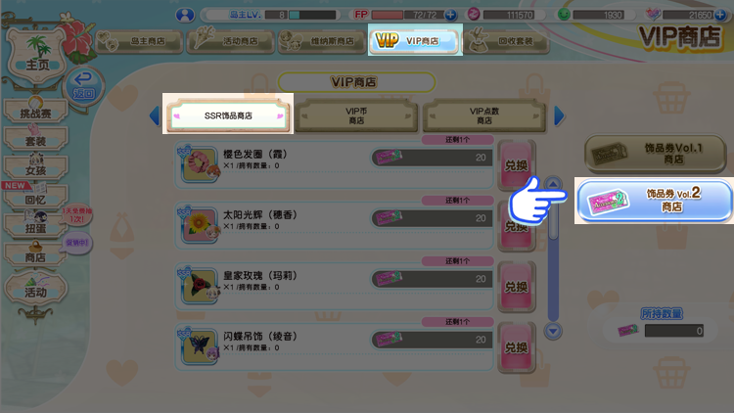Select the sunflower 太阳光辉 item thumbnail

(200, 226)
